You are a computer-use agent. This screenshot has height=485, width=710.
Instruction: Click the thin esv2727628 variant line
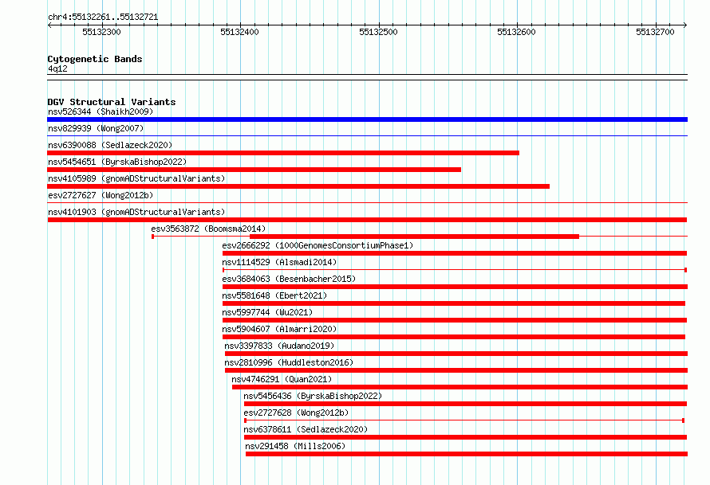tap(464, 420)
